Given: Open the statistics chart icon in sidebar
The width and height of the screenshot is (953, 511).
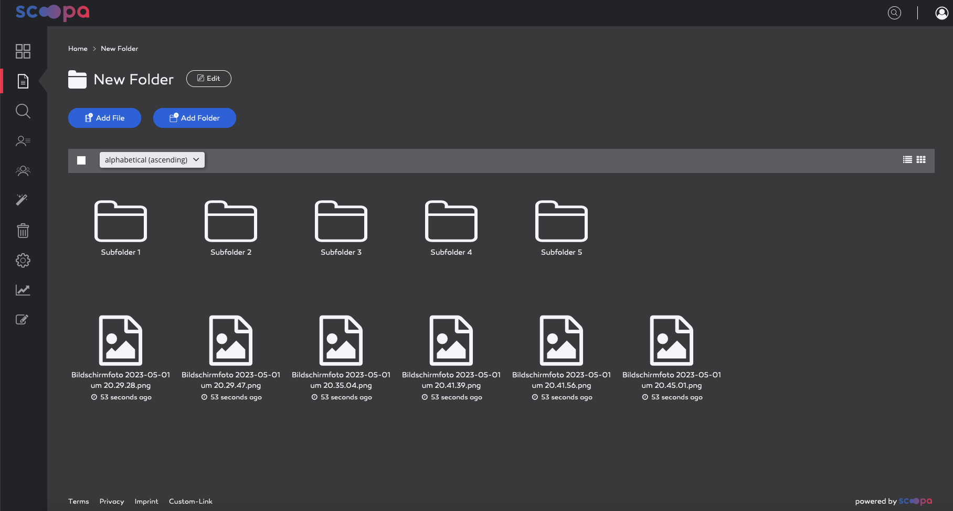Looking at the screenshot, I should [23, 290].
